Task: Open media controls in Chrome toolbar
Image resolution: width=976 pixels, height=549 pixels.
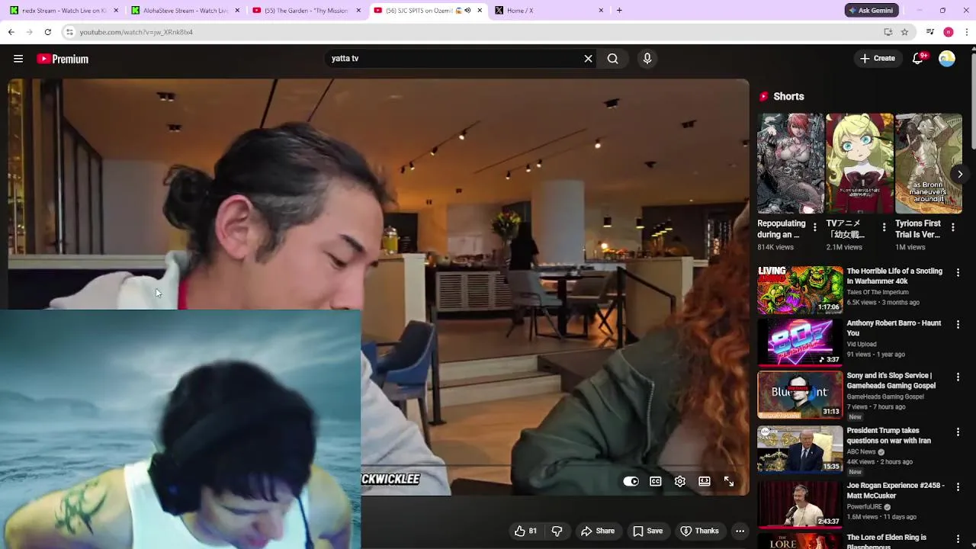Action: click(x=930, y=32)
